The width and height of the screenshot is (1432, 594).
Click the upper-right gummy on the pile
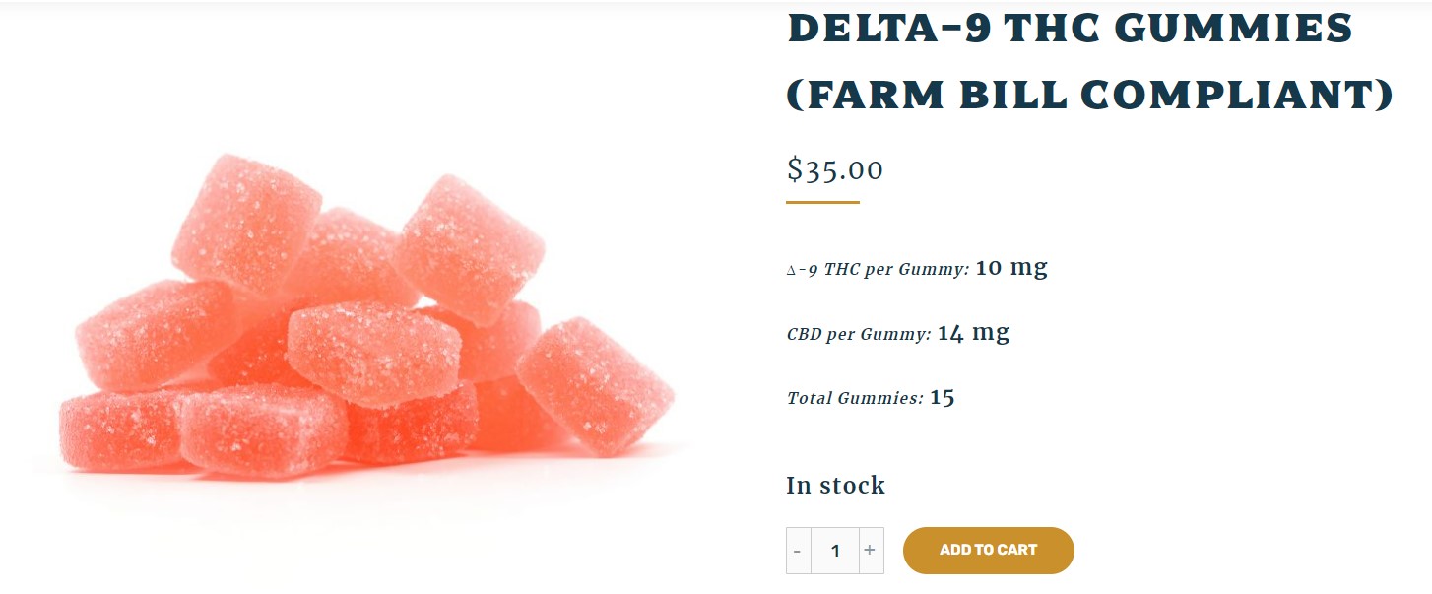click(469, 246)
